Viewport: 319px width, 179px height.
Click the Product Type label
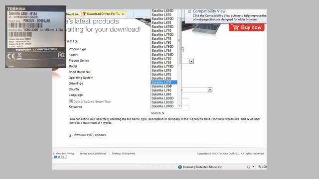coord(78,49)
